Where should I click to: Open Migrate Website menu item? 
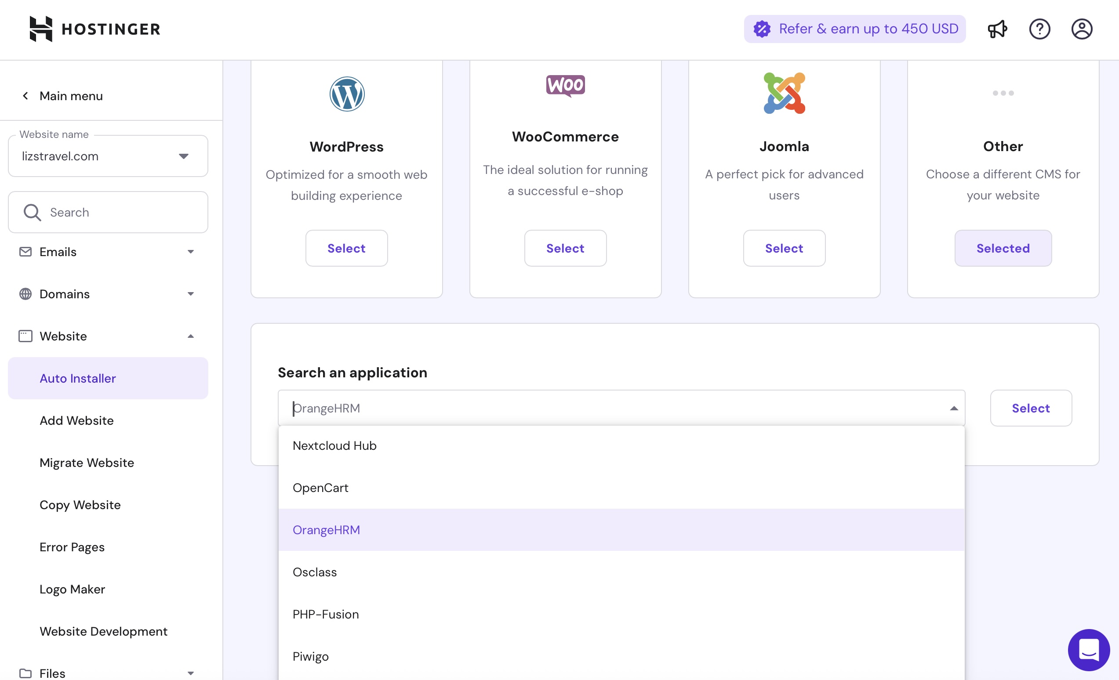click(x=108, y=463)
